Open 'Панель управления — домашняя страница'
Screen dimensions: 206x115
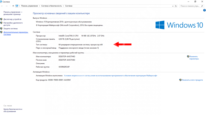13,13
